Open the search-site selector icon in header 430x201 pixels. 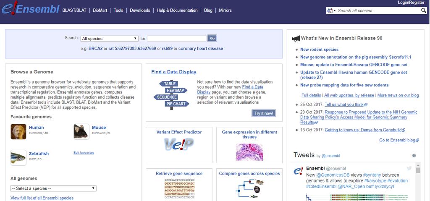pyautogui.click(x=331, y=10)
